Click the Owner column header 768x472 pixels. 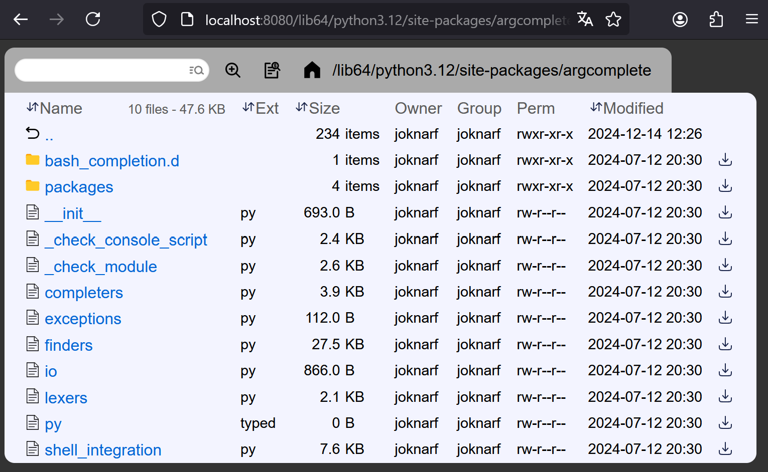click(419, 108)
